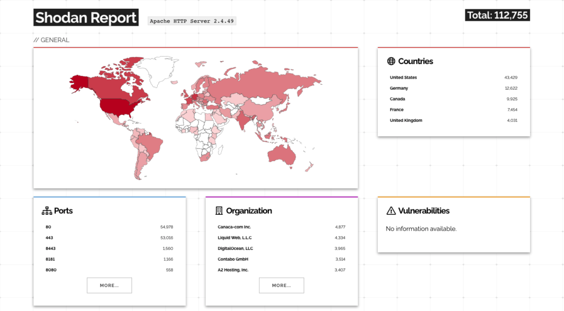The image size is (564, 311).
Task: Click the 43,429 count for United States
Action: [511, 77]
